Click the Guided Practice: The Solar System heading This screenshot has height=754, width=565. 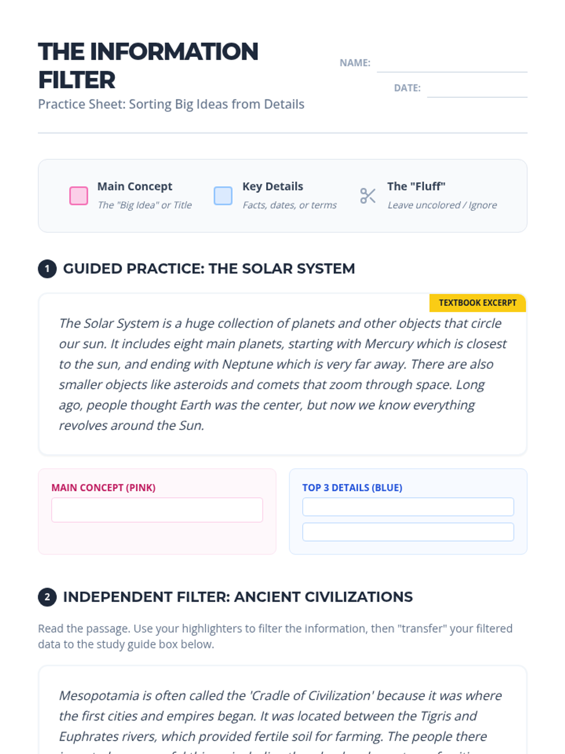pyautogui.click(x=209, y=269)
